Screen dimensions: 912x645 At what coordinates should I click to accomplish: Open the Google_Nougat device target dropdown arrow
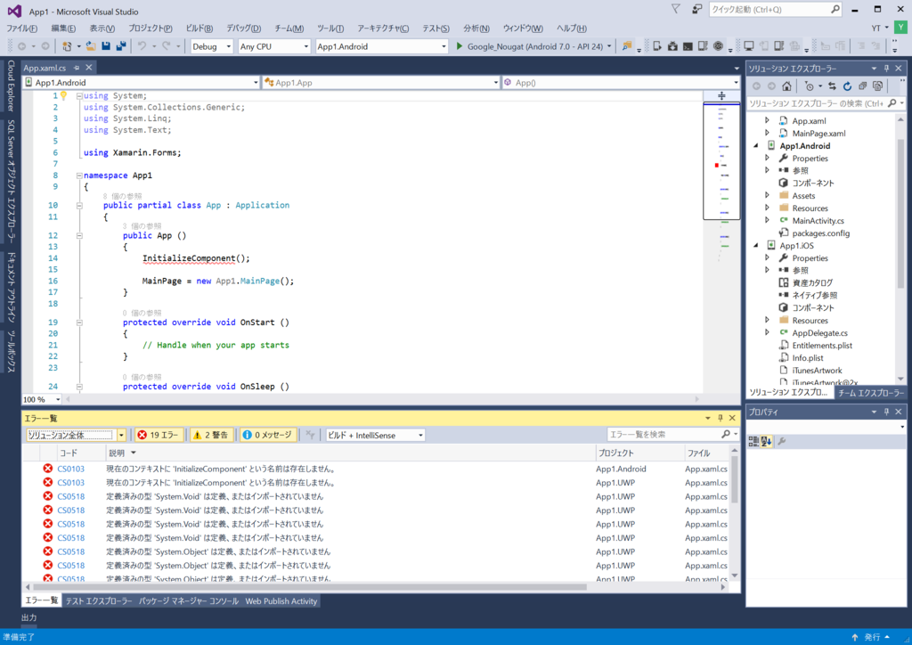click(x=609, y=46)
